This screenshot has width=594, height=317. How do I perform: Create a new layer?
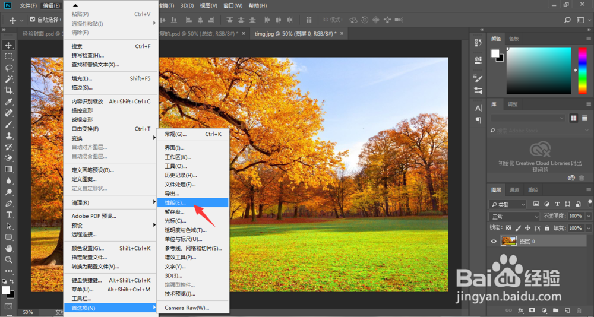567,310
